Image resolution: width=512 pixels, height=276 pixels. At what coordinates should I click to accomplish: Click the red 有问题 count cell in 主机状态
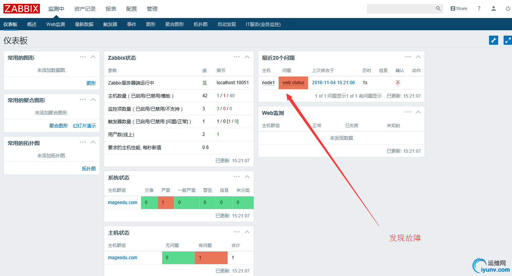pyautogui.click(x=211, y=258)
